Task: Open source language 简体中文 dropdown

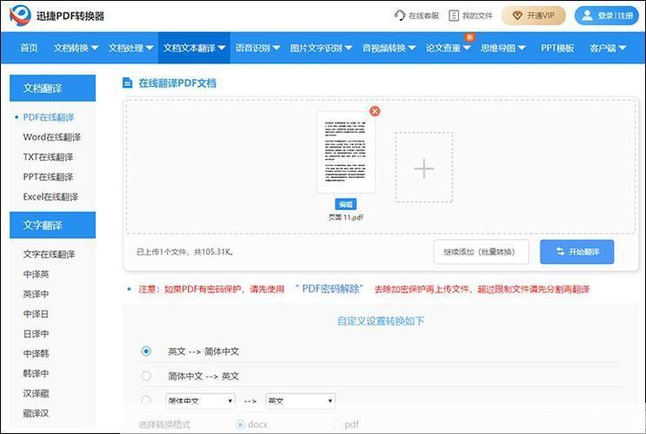Action: tap(200, 401)
